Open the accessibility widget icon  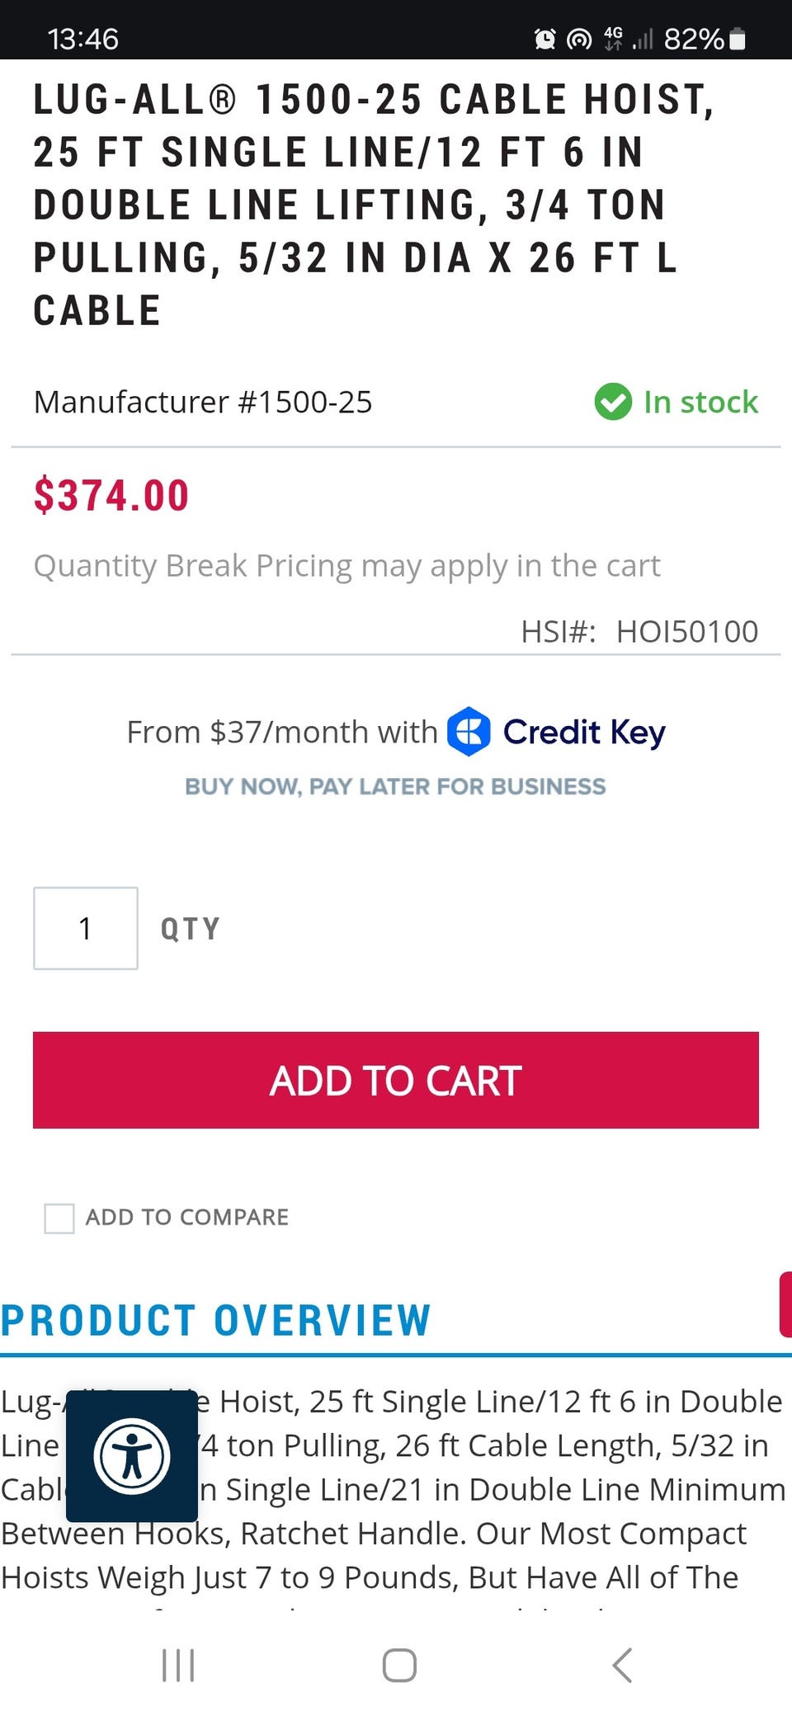click(132, 1456)
